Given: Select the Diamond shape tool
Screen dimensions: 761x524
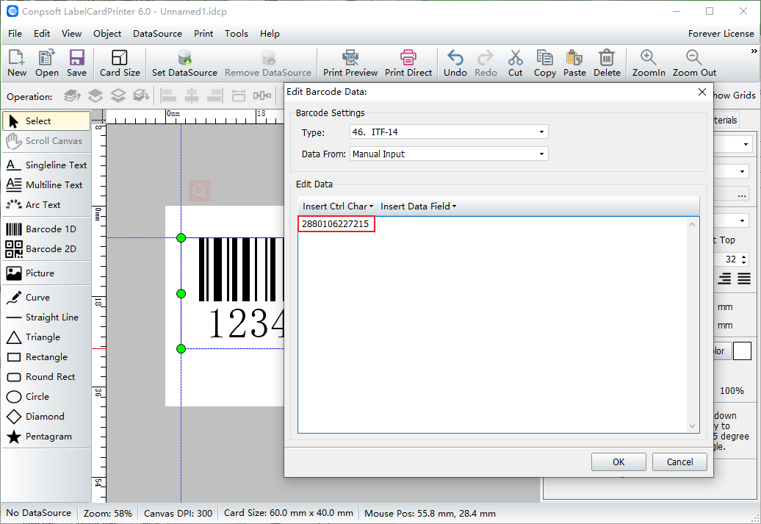Looking at the screenshot, I should [46, 417].
